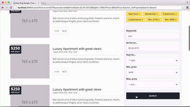Click the $250 per night badge on middle listing

point(15,50)
